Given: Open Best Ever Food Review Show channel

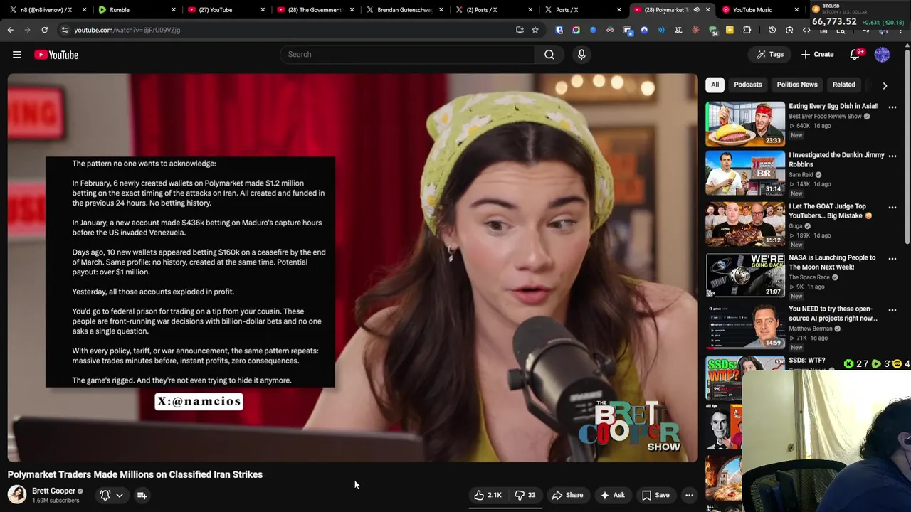Looking at the screenshot, I should tap(825, 116).
